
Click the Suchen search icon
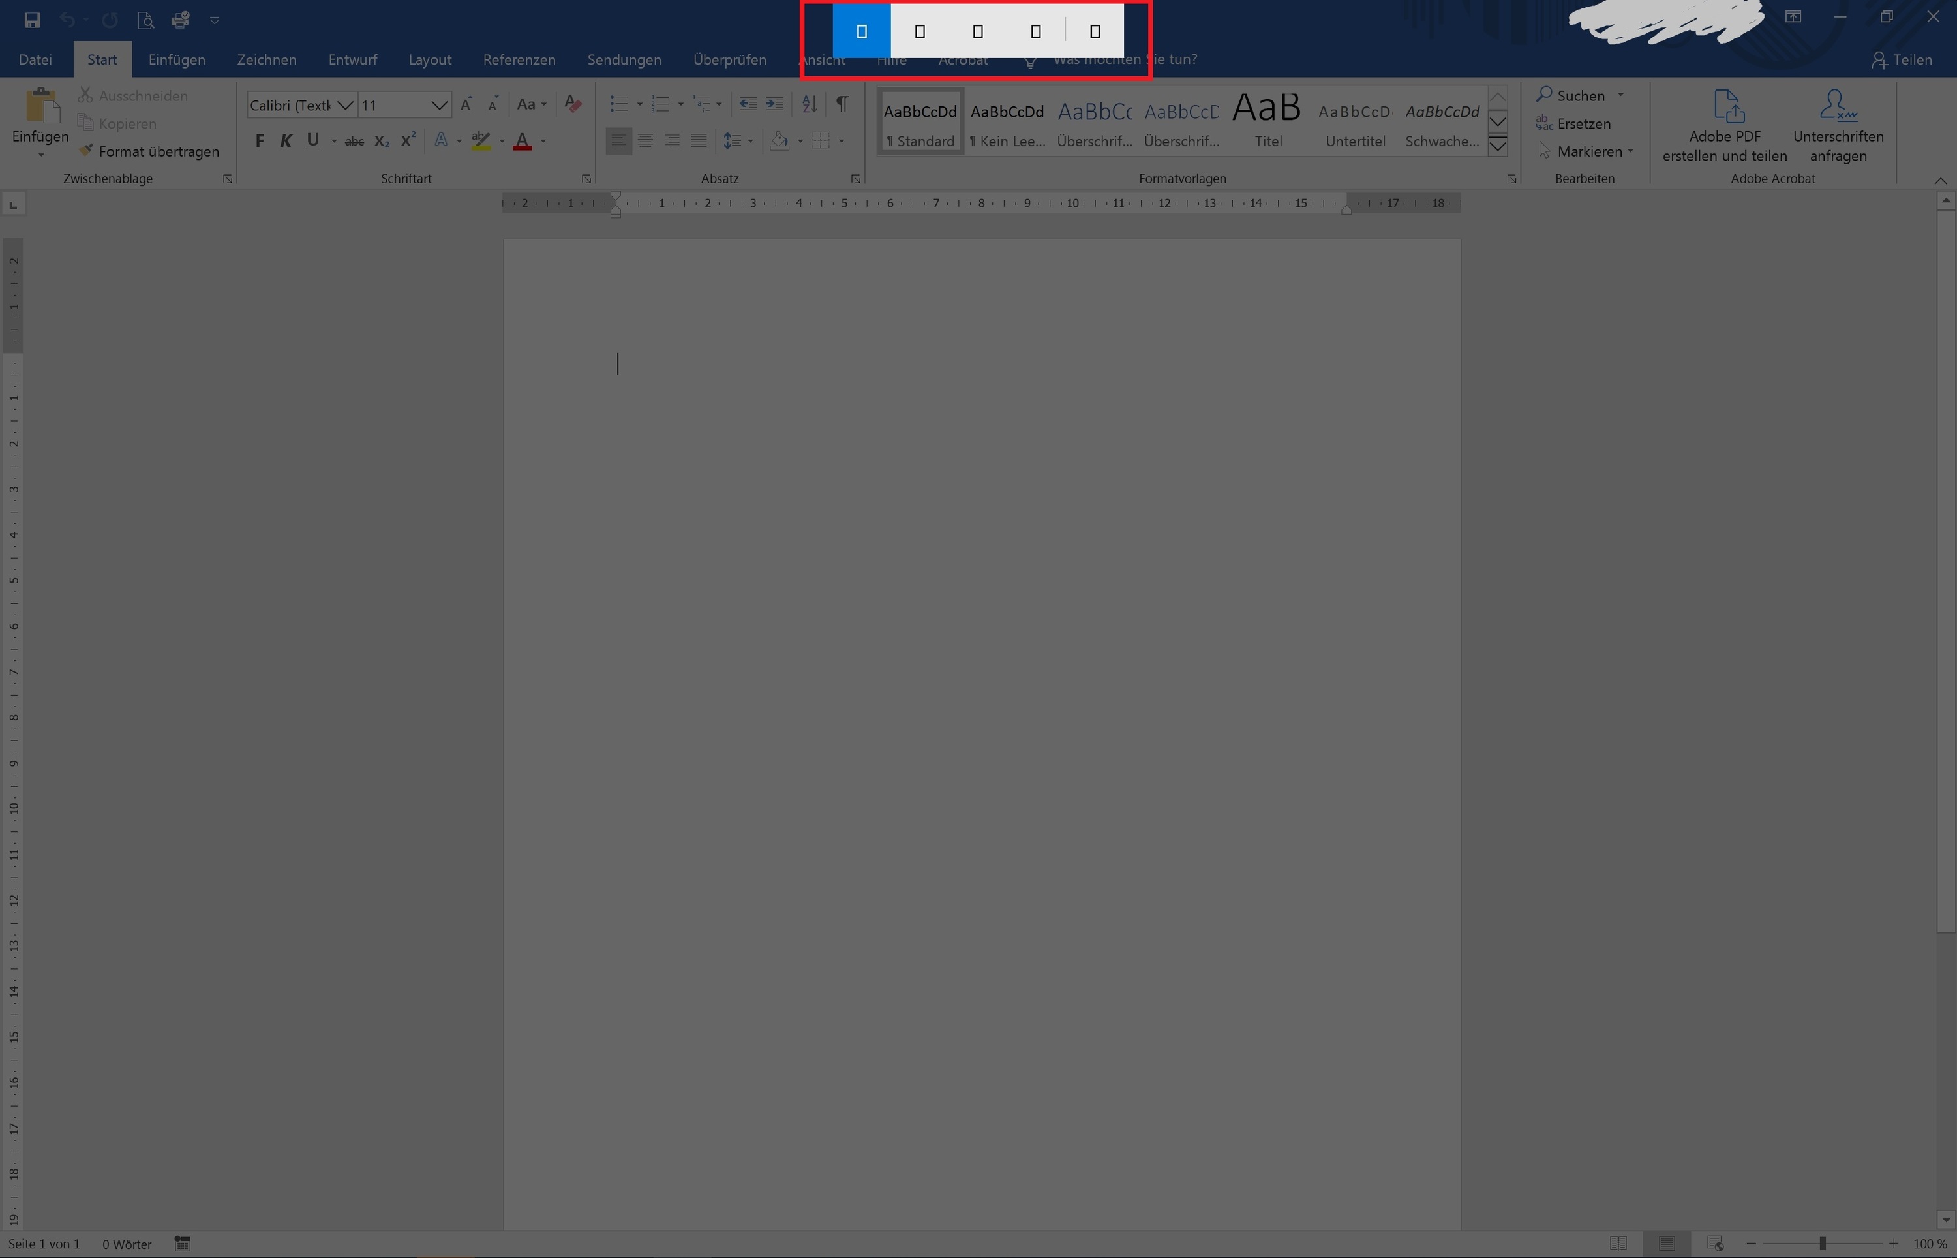tap(1543, 94)
